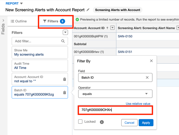Delete the Account ID filter via trash icon

point(64,79)
